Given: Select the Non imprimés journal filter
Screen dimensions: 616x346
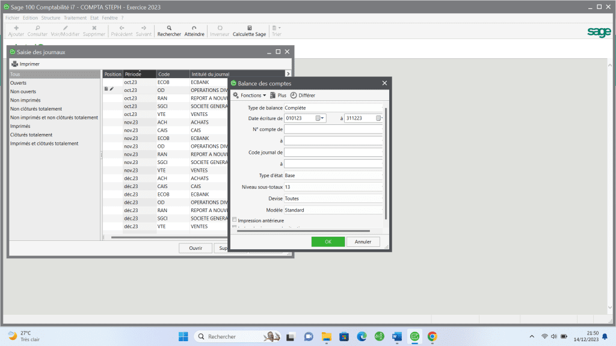Looking at the screenshot, I should click(x=25, y=100).
